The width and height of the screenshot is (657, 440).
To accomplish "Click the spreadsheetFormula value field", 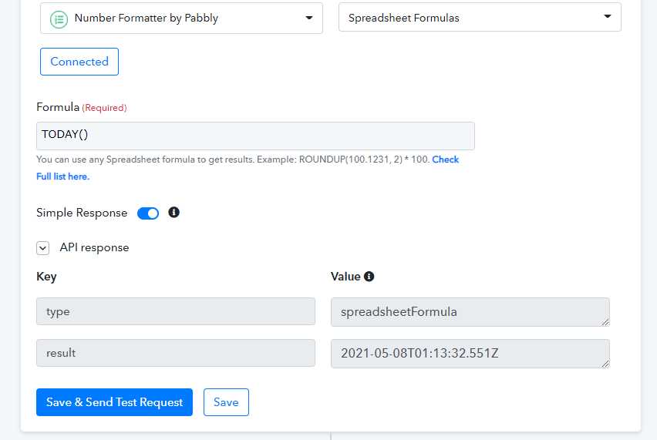I will 470,312.
